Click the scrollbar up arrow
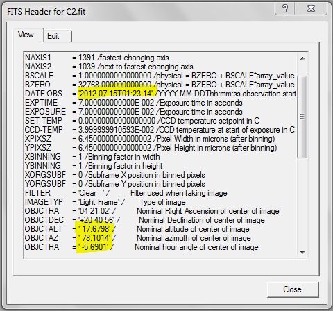 click(x=302, y=58)
